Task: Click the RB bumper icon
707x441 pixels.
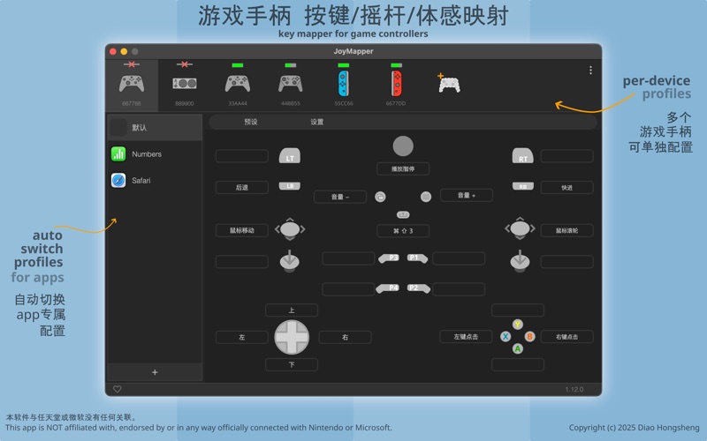Action: (x=522, y=186)
